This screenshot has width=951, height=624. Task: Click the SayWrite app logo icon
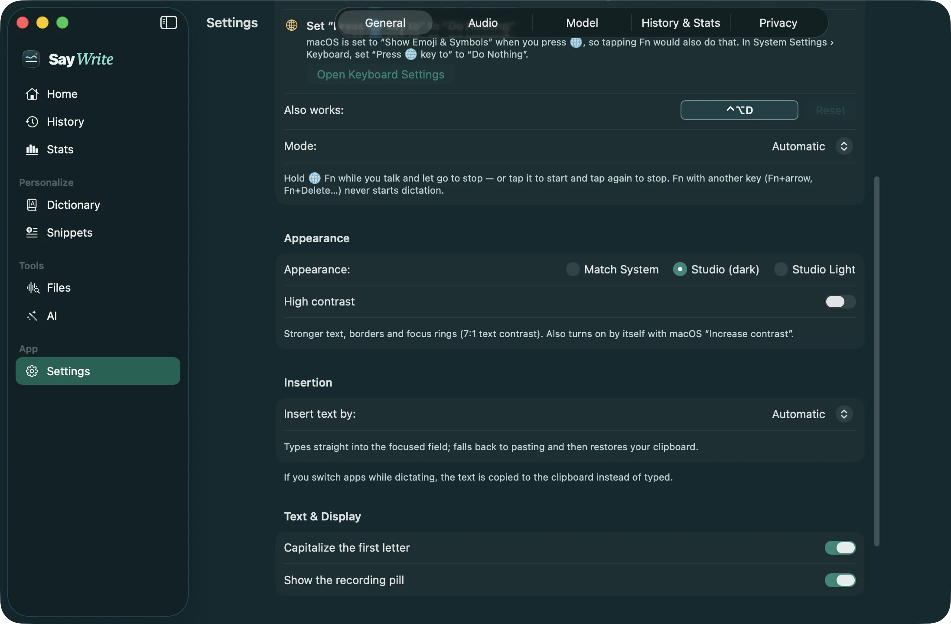[31, 59]
